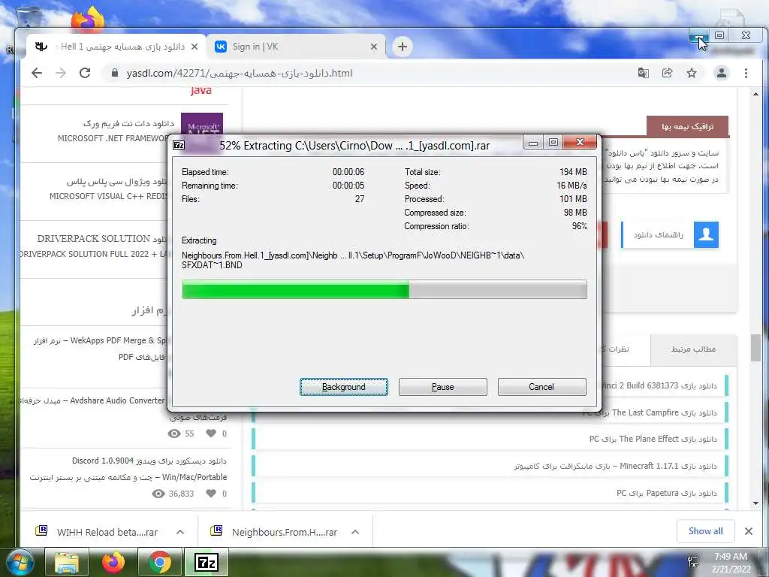Click the ترافیک نیمه بها tab header
This screenshot has height=577, width=769.
pyautogui.click(x=687, y=126)
